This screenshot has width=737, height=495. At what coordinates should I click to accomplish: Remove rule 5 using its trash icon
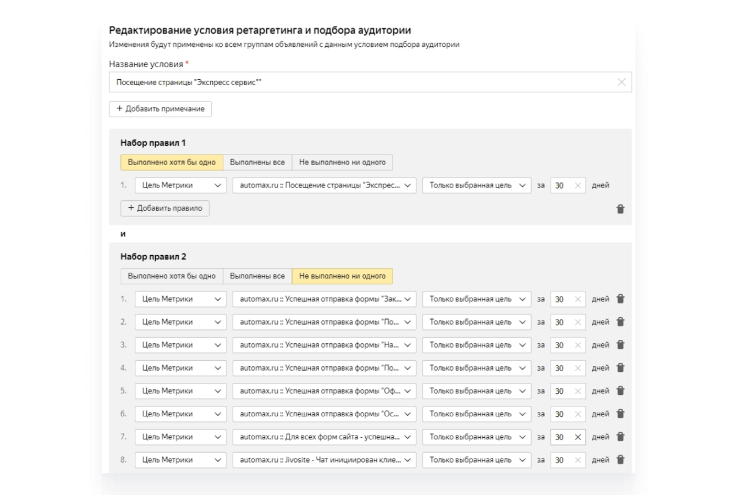(x=620, y=391)
